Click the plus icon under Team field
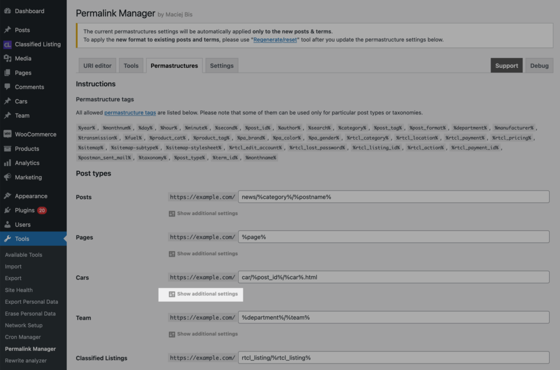 [172, 334]
